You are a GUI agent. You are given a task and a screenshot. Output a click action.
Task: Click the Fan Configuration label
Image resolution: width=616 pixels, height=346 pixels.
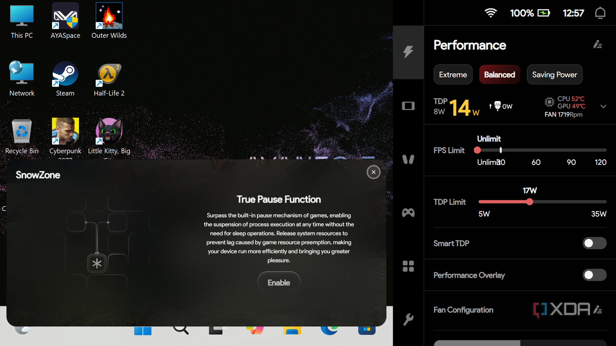[x=463, y=310]
